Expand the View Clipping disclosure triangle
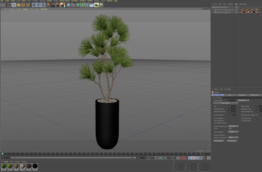 point(213,132)
